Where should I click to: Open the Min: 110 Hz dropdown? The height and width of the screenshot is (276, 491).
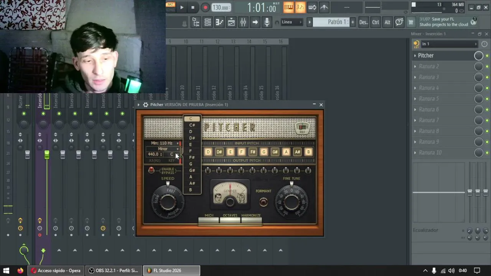coord(163,143)
